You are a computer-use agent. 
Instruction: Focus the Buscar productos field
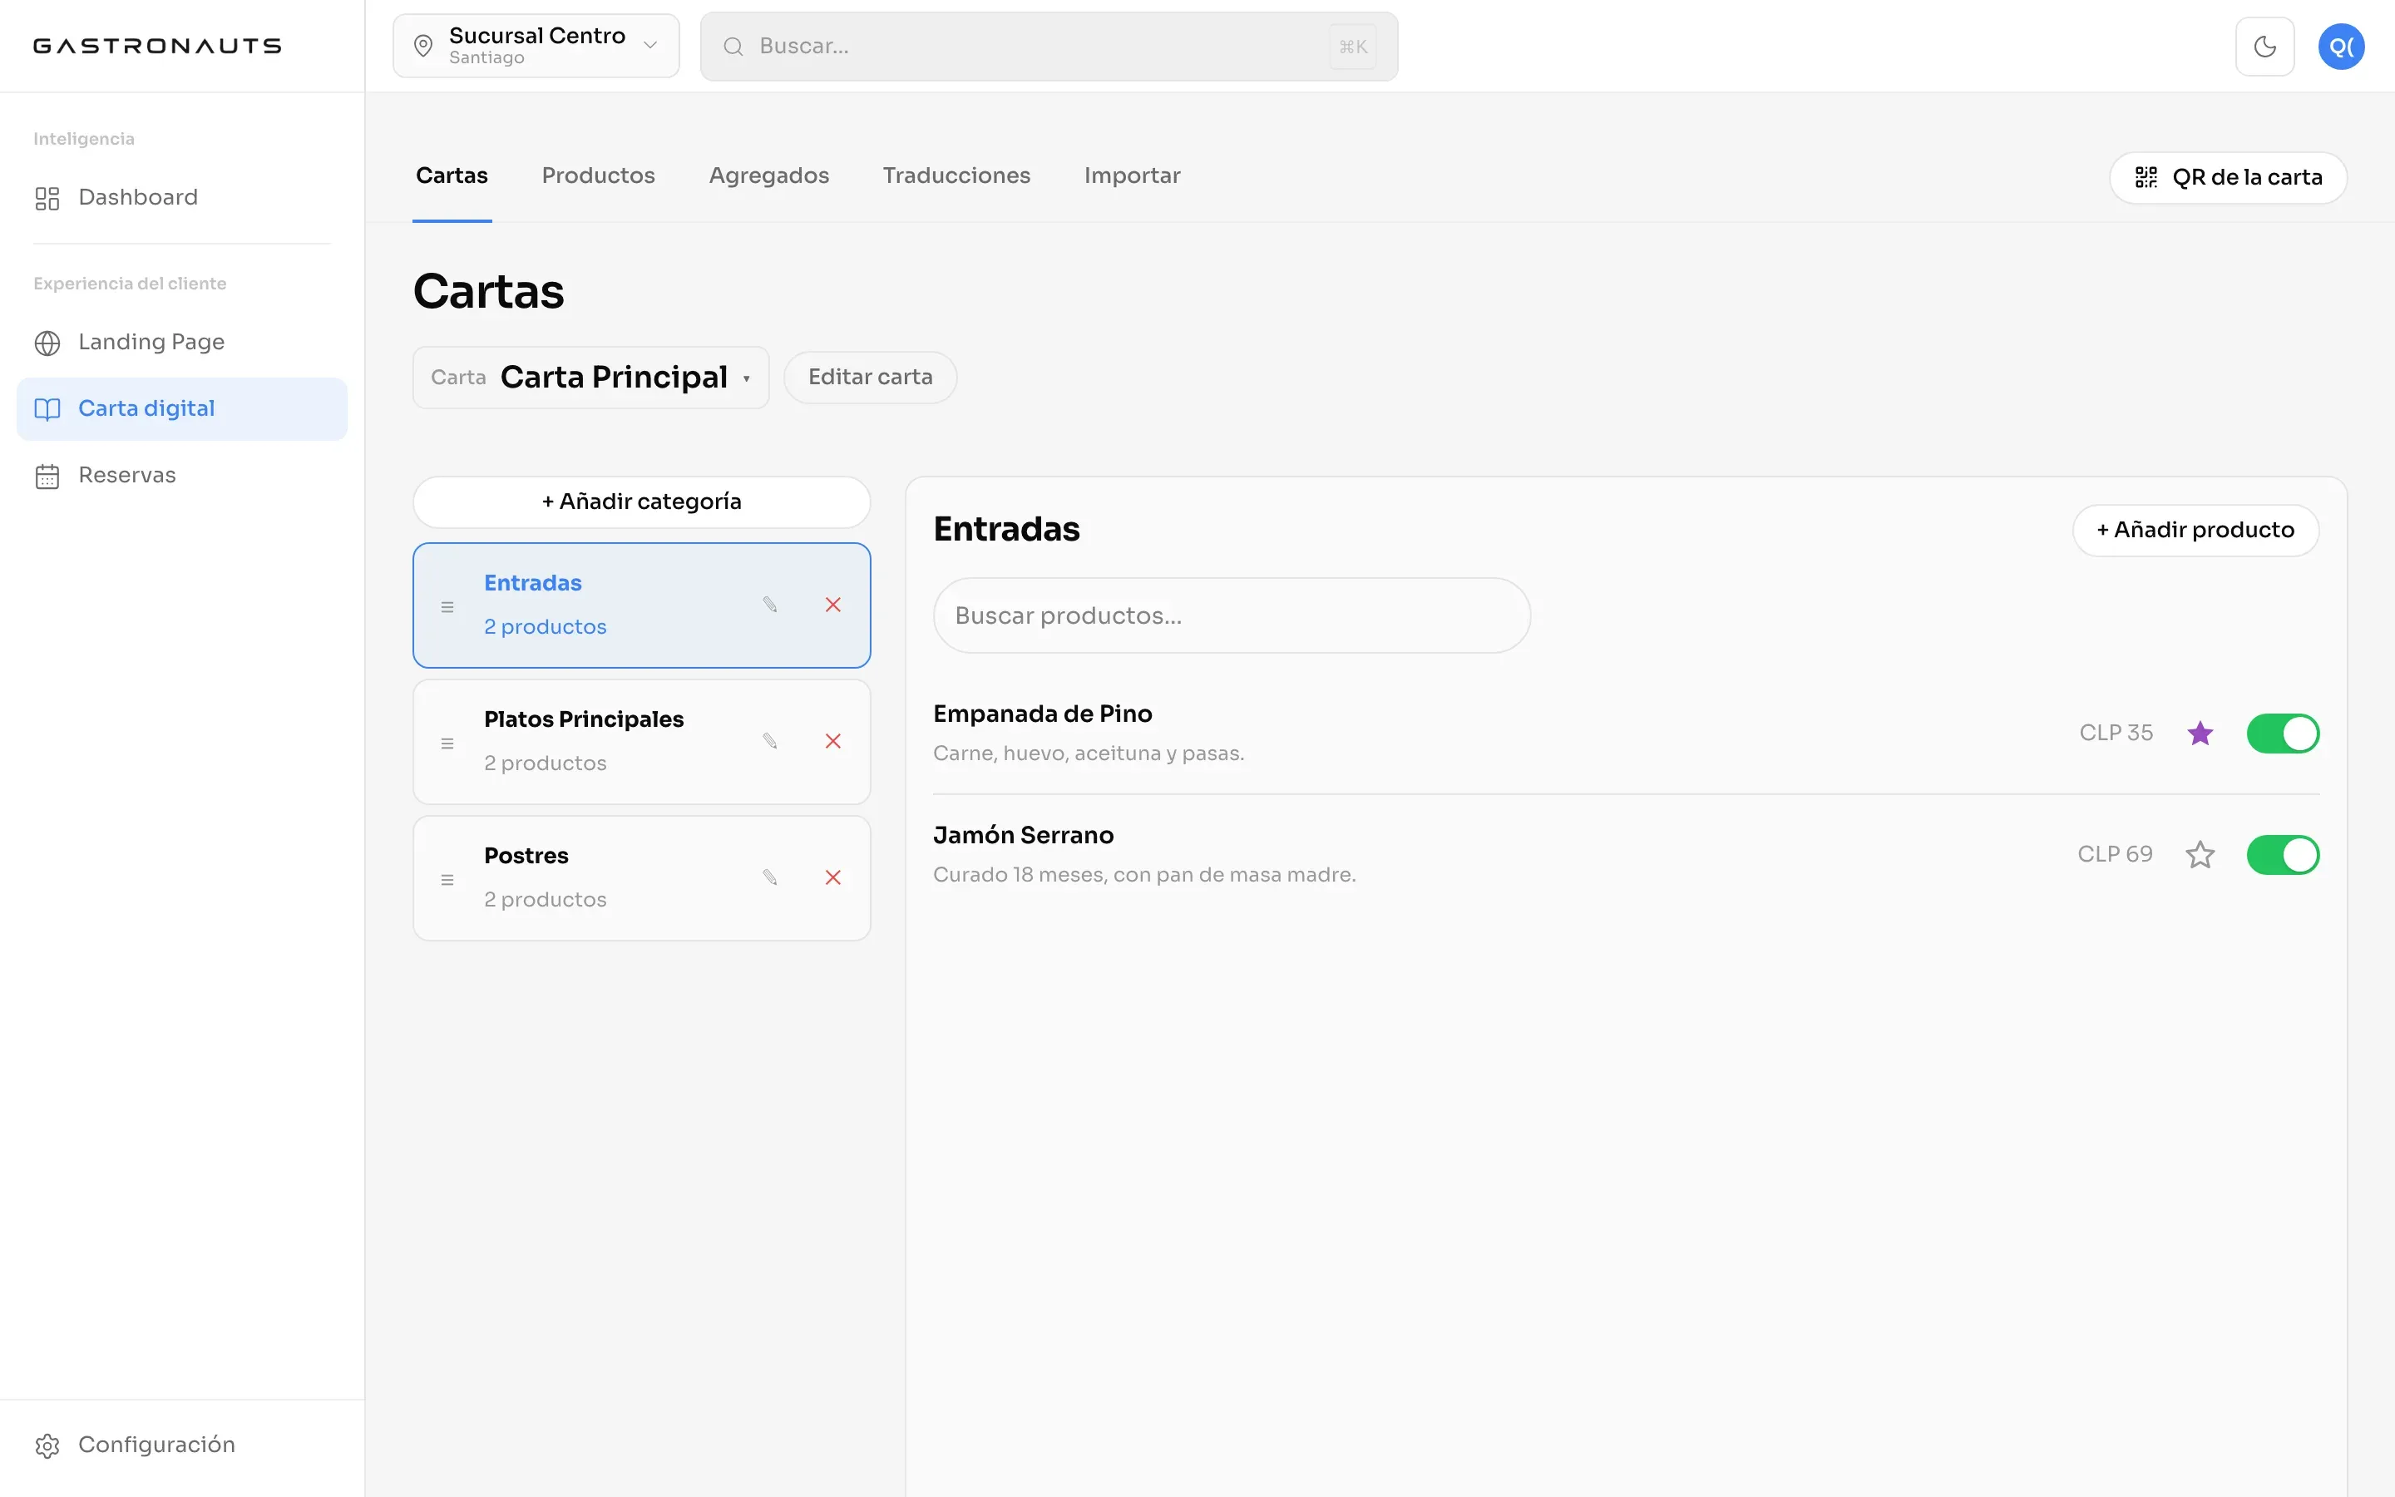coord(1231,615)
